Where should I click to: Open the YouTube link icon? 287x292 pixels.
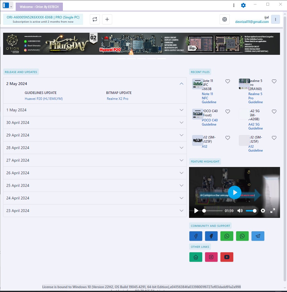click(x=227, y=257)
